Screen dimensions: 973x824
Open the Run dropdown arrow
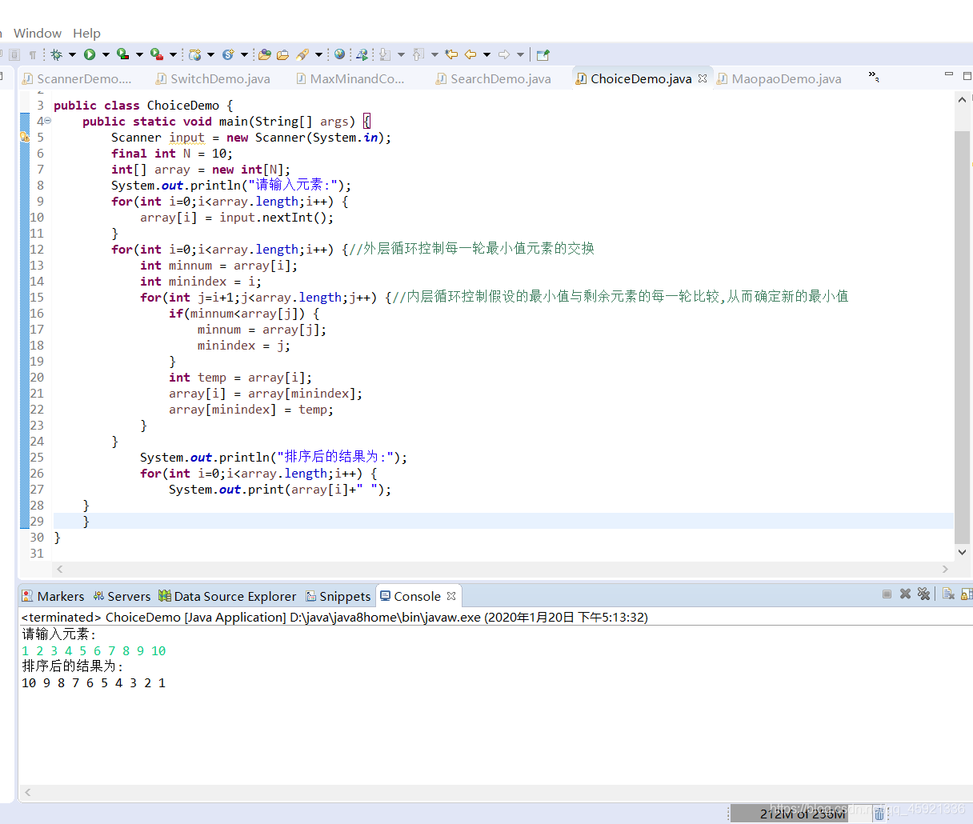[x=106, y=54]
